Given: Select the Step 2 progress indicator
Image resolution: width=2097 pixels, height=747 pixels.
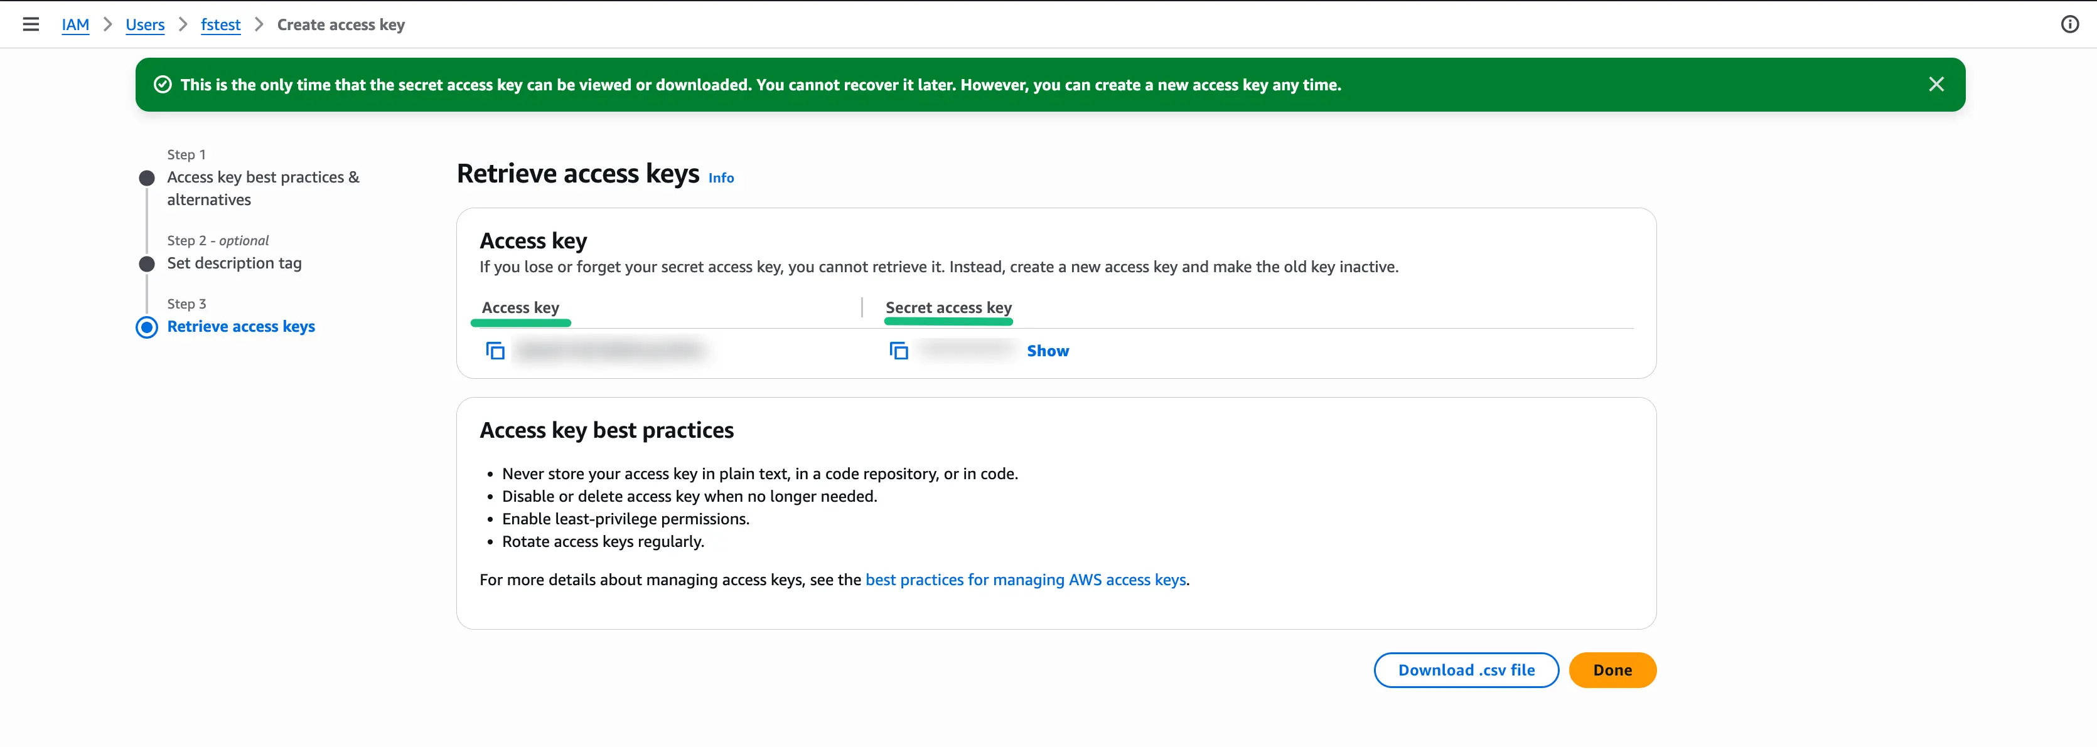Looking at the screenshot, I should click(x=146, y=263).
